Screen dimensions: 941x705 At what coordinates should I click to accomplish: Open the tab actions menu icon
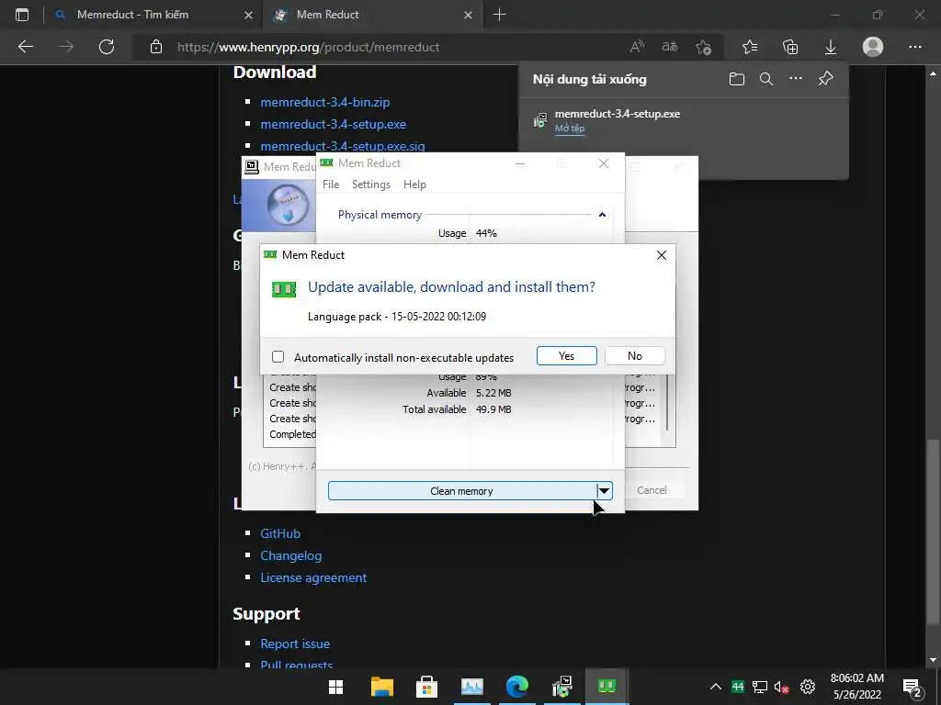coord(22,15)
